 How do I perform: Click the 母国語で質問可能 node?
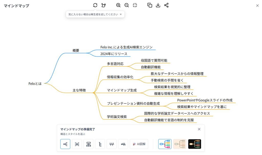154,60
